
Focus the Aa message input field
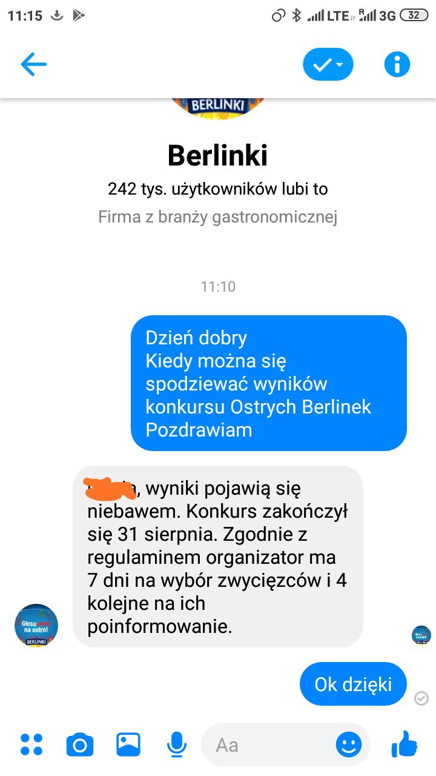click(285, 744)
